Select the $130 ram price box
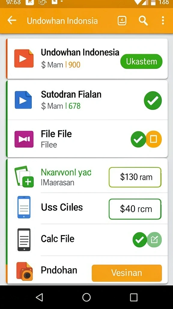The height and width of the screenshot is (309, 173). (x=135, y=177)
